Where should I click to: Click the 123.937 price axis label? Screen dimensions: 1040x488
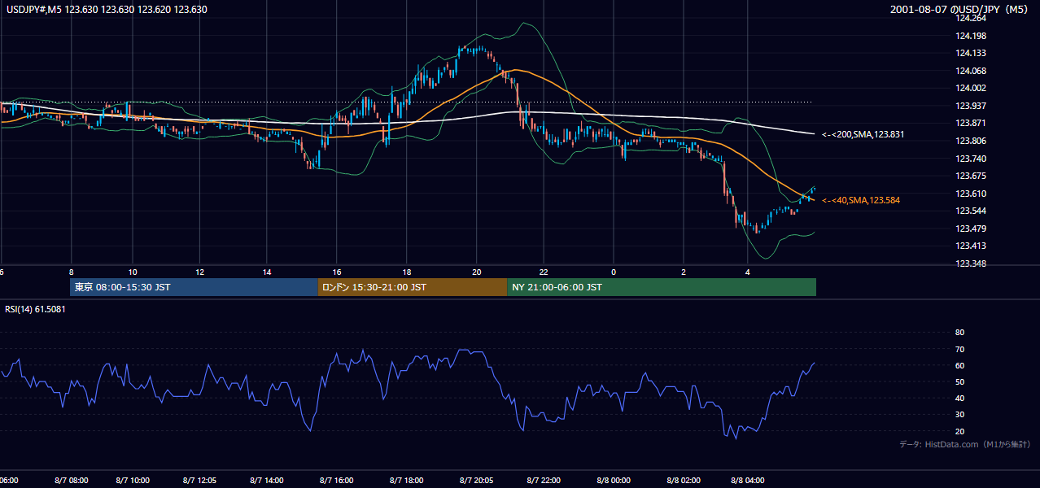click(x=970, y=106)
